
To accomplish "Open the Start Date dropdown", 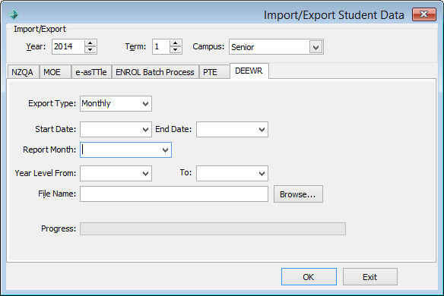I will pos(145,130).
